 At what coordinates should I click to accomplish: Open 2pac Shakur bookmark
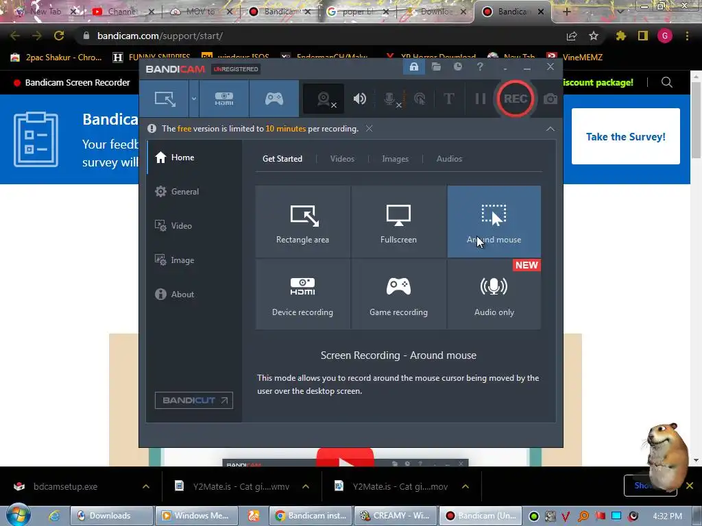click(56, 58)
